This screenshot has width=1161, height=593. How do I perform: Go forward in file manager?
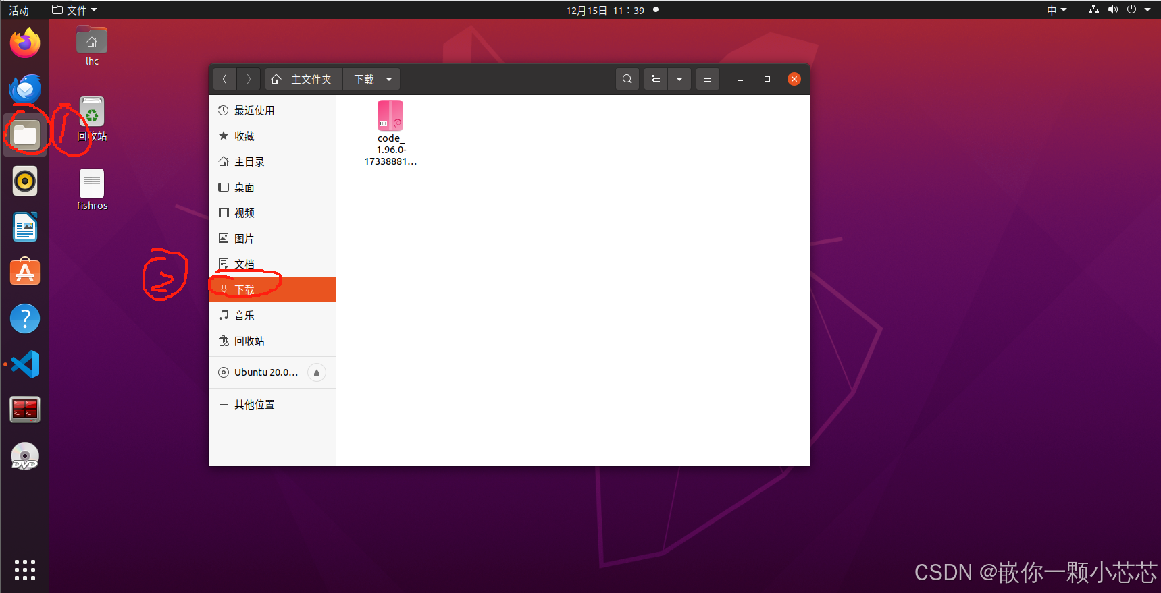point(249,79)
